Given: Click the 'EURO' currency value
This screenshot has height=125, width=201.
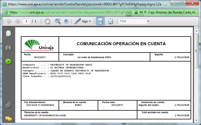Looking at the screenshot, I should 78,105.
